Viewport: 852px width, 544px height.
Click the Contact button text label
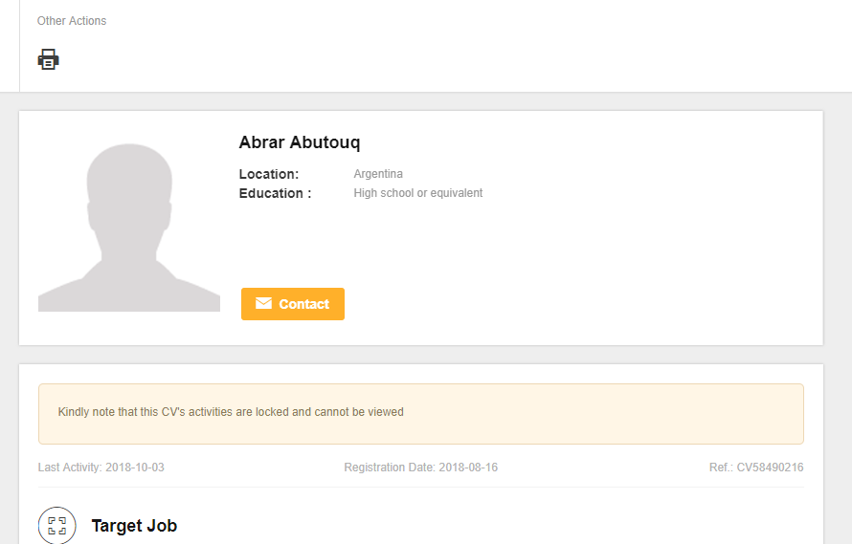pyautogui.click(x=303, y=304)
